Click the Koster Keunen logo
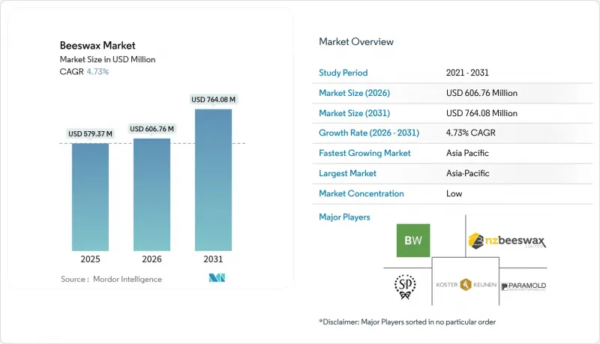 (x=465, y=285)
